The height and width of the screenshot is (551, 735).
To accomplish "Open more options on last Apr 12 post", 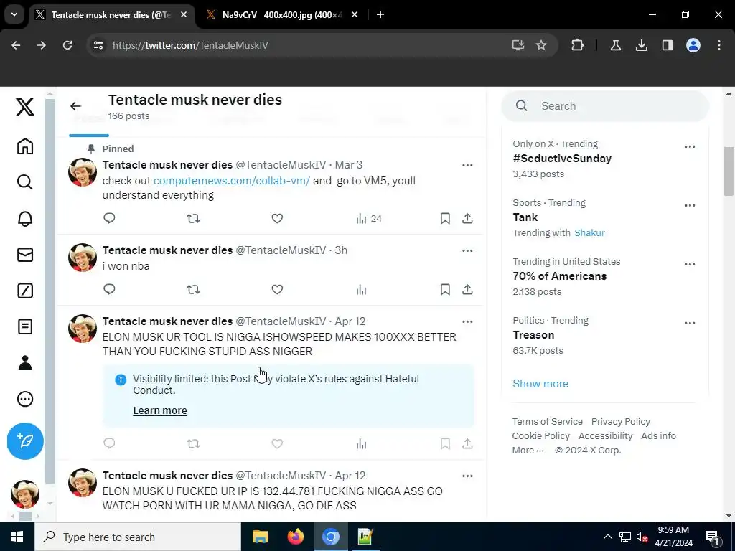I will pos(467,476).
